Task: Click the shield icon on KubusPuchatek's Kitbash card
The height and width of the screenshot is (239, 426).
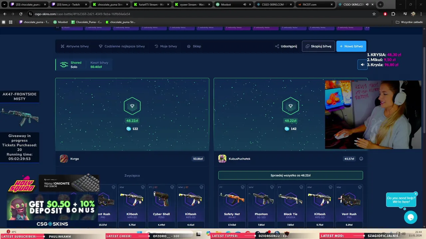Action: [x=330, y=187]
